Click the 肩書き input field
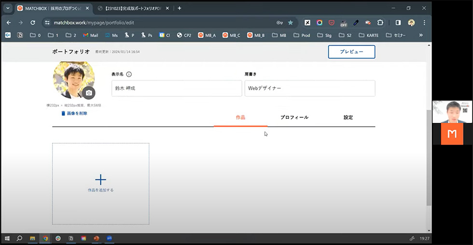This screenshot has height=245, width=473. pyautogui.click(x=309, y=88)
